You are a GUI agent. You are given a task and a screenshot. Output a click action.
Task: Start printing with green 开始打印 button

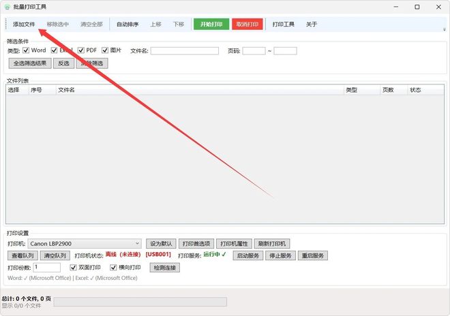pos(211,25)
